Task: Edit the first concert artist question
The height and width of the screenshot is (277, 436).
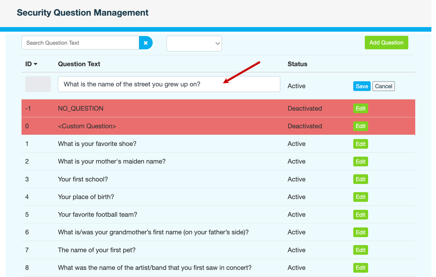Action: [x=360, y=268]
